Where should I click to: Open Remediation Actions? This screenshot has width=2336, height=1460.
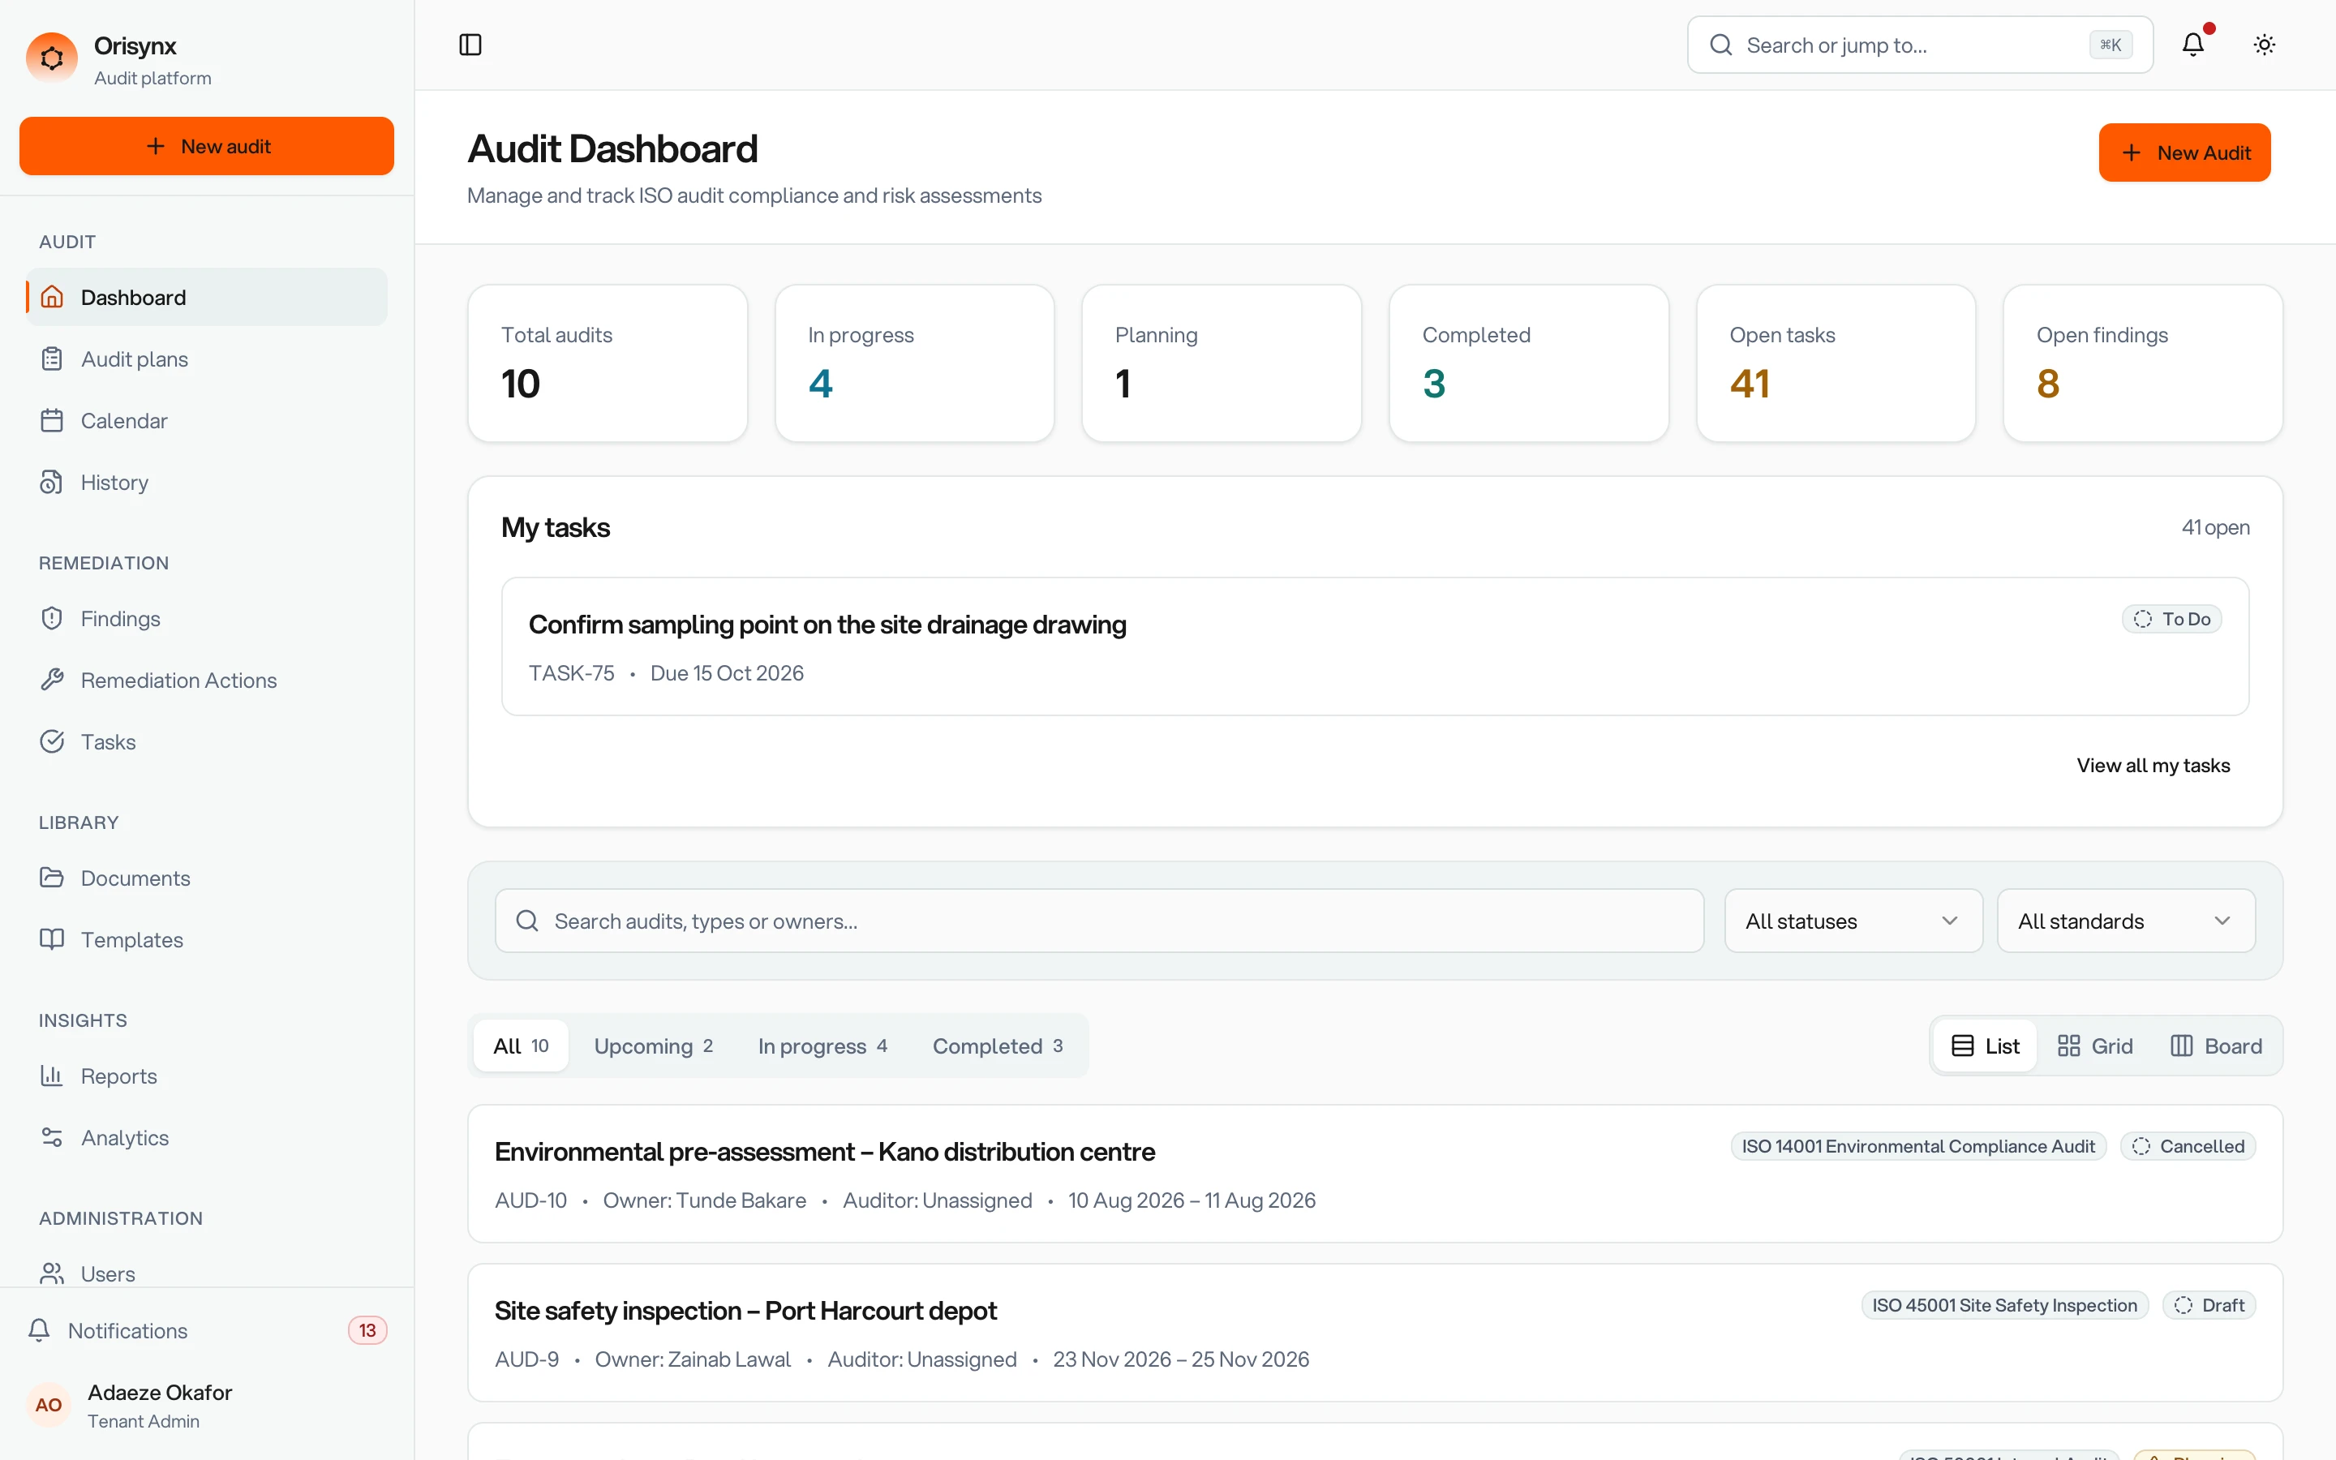pos(207,681)
